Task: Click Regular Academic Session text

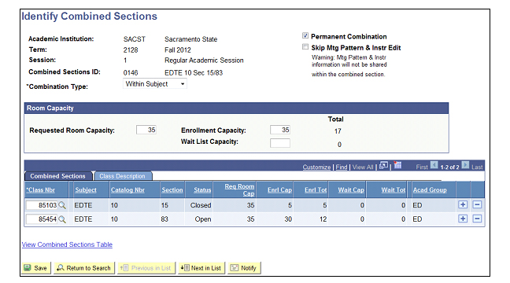Action: pyautogui.click(x=204, y=61)
